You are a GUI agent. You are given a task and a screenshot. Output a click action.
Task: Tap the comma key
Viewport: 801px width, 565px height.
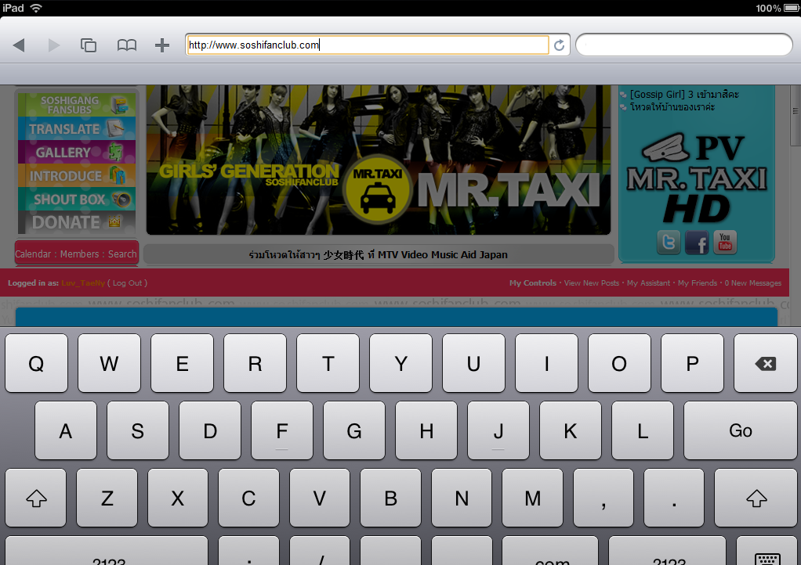(603, 498)
